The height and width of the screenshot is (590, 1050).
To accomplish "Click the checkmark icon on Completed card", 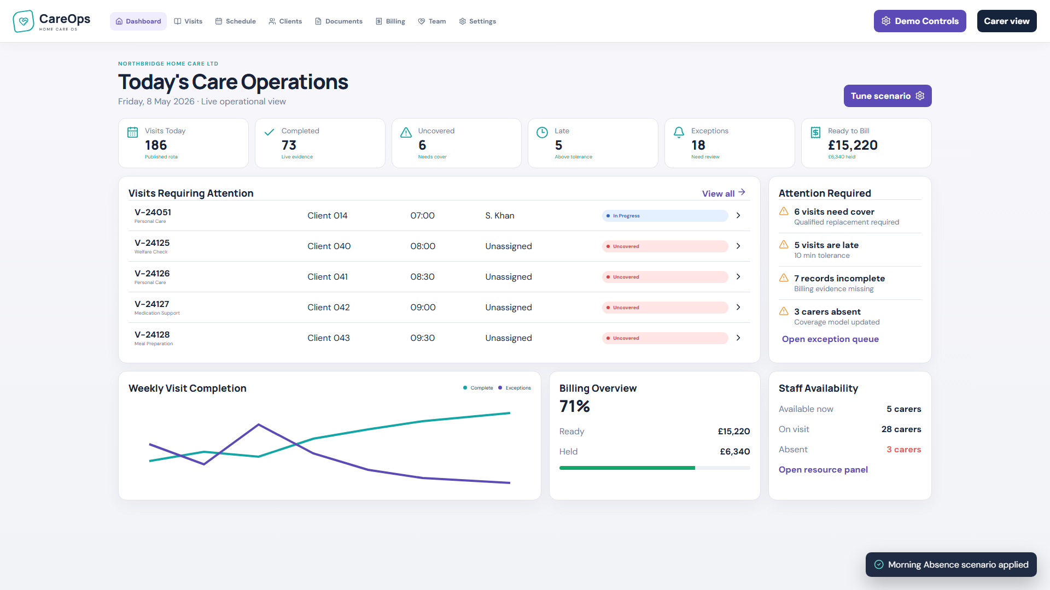I will coord(269,132).
